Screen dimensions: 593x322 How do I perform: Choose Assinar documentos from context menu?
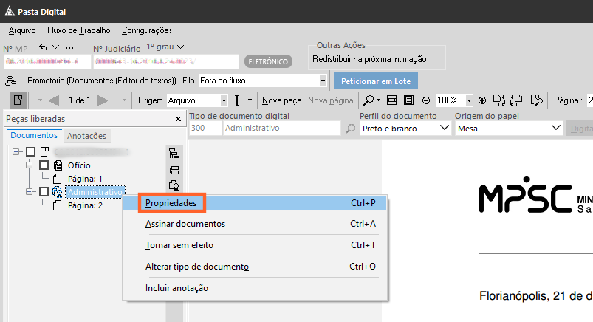(x=185, y=224)
